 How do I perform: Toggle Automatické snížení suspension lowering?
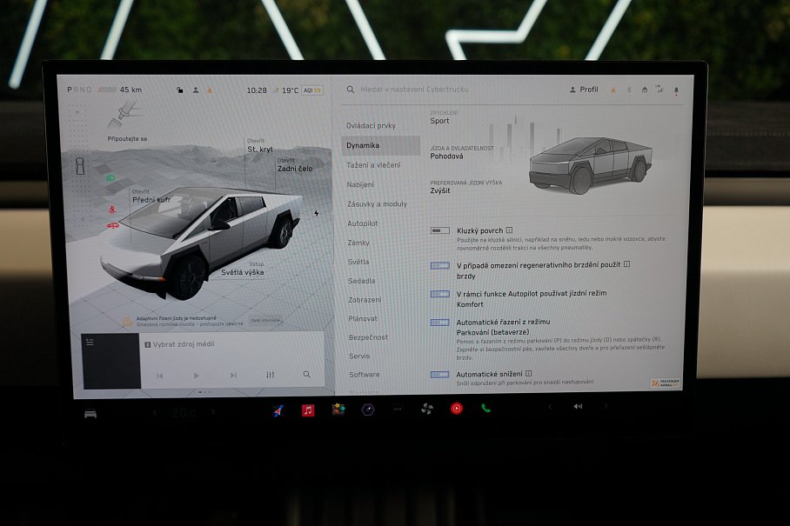[x=440, y=374]
